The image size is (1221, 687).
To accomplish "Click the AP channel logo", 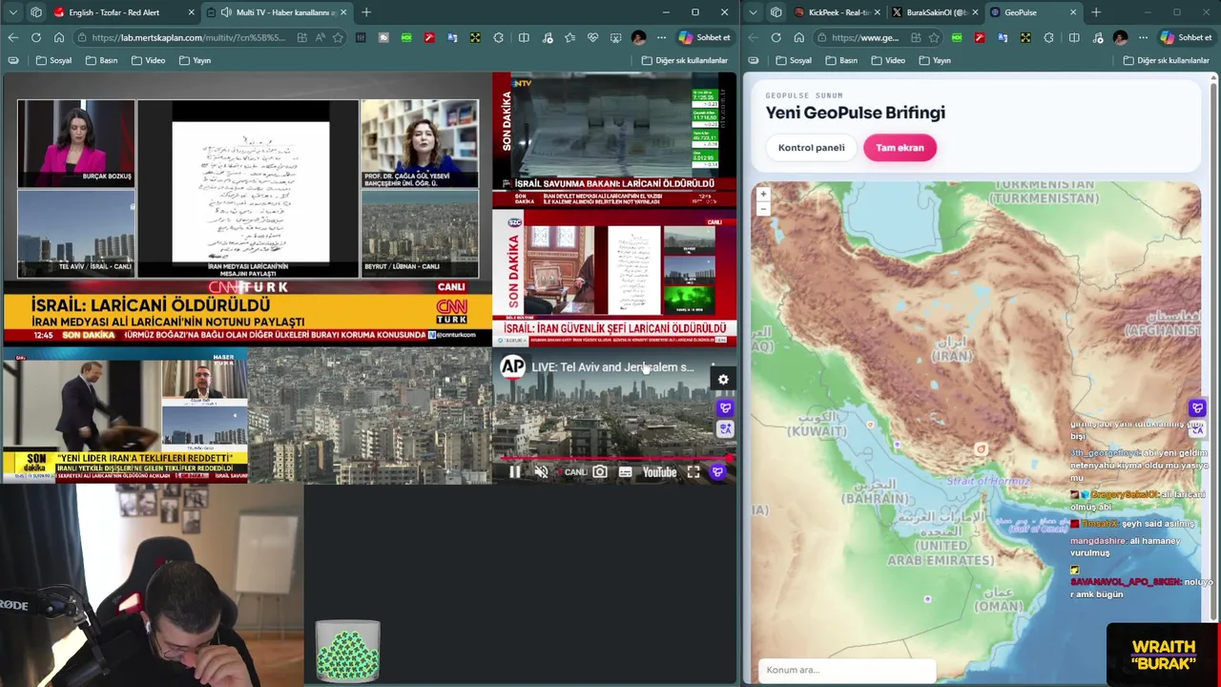I will point(512,366).
